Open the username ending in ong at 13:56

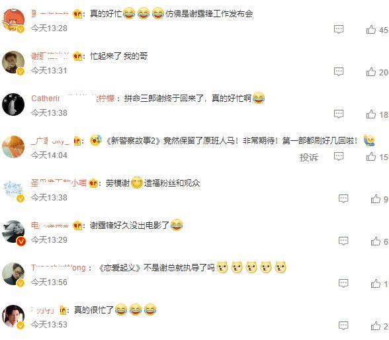tap(58, 268)
